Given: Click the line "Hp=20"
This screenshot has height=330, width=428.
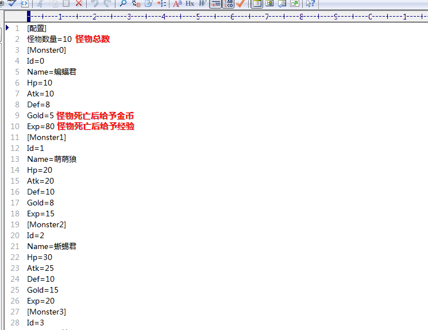Looking at the screenshot, I should click(40, 170).
